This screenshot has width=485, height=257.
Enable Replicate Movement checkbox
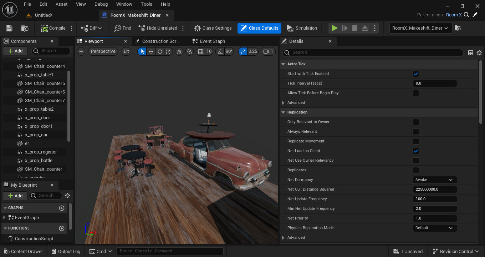pos(415,141)
